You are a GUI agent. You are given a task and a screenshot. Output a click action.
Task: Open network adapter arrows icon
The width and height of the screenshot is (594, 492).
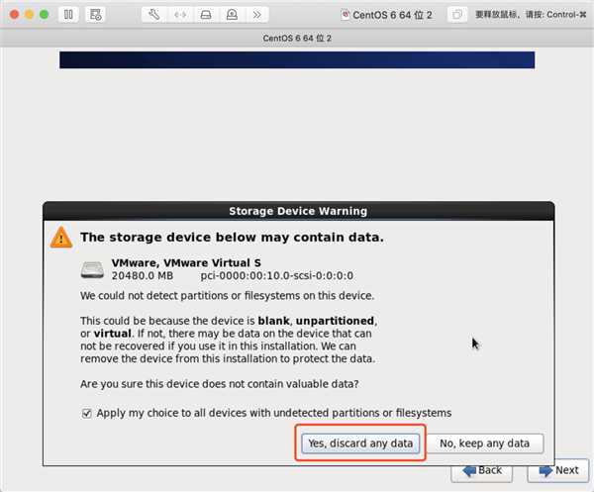(180, 15)
